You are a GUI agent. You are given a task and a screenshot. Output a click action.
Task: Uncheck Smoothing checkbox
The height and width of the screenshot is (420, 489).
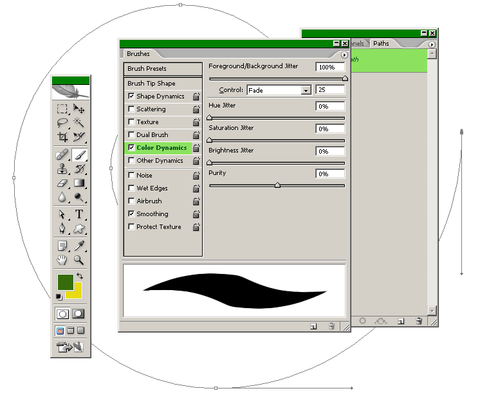pos(131,214)
